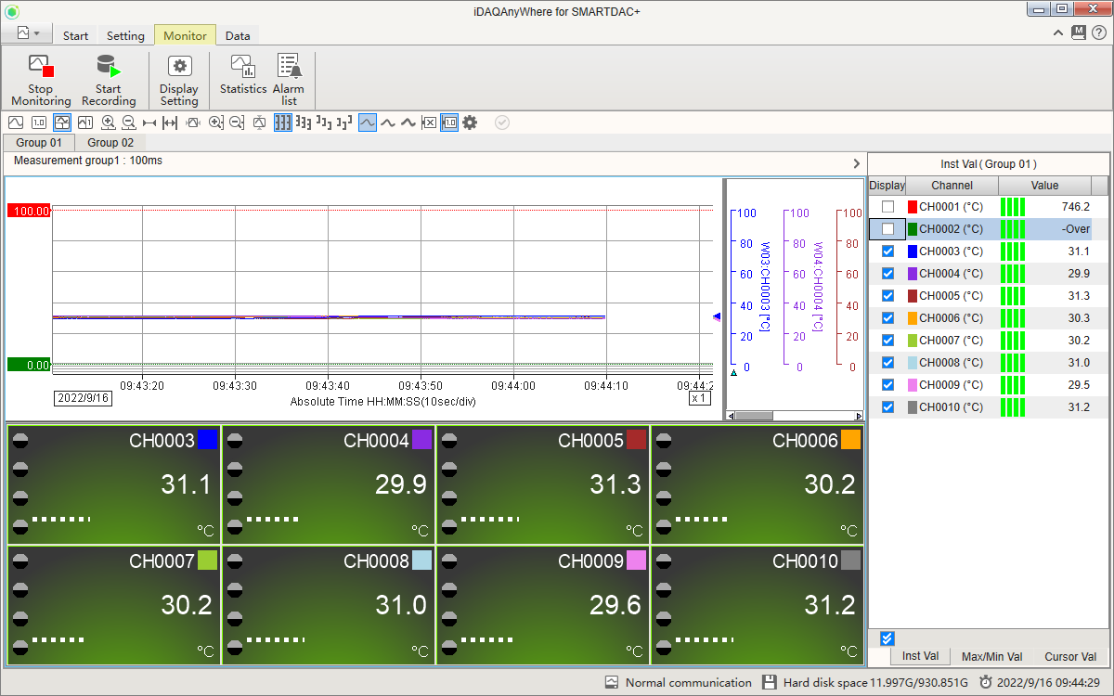
Task: Select the digital-only 1.0 view icon
Action: point(39,122)
